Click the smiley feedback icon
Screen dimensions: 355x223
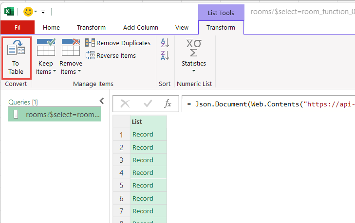click(28, 11)
